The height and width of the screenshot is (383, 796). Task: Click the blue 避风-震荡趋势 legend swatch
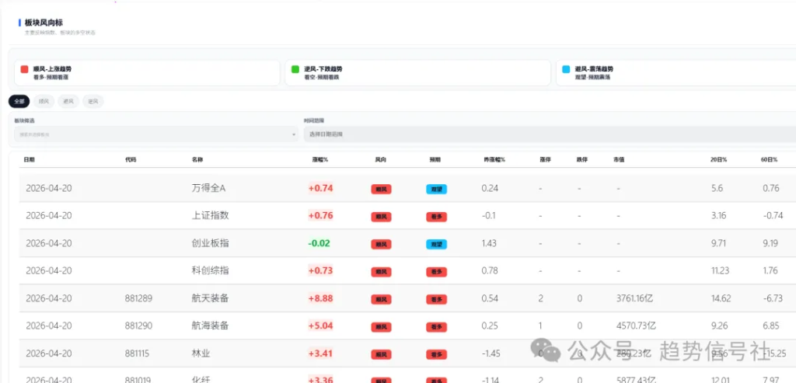click(x=566, y=69)
